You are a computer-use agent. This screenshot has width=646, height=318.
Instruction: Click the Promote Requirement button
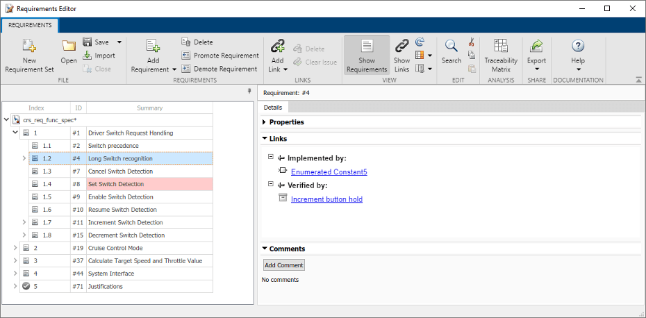(220, 56)
